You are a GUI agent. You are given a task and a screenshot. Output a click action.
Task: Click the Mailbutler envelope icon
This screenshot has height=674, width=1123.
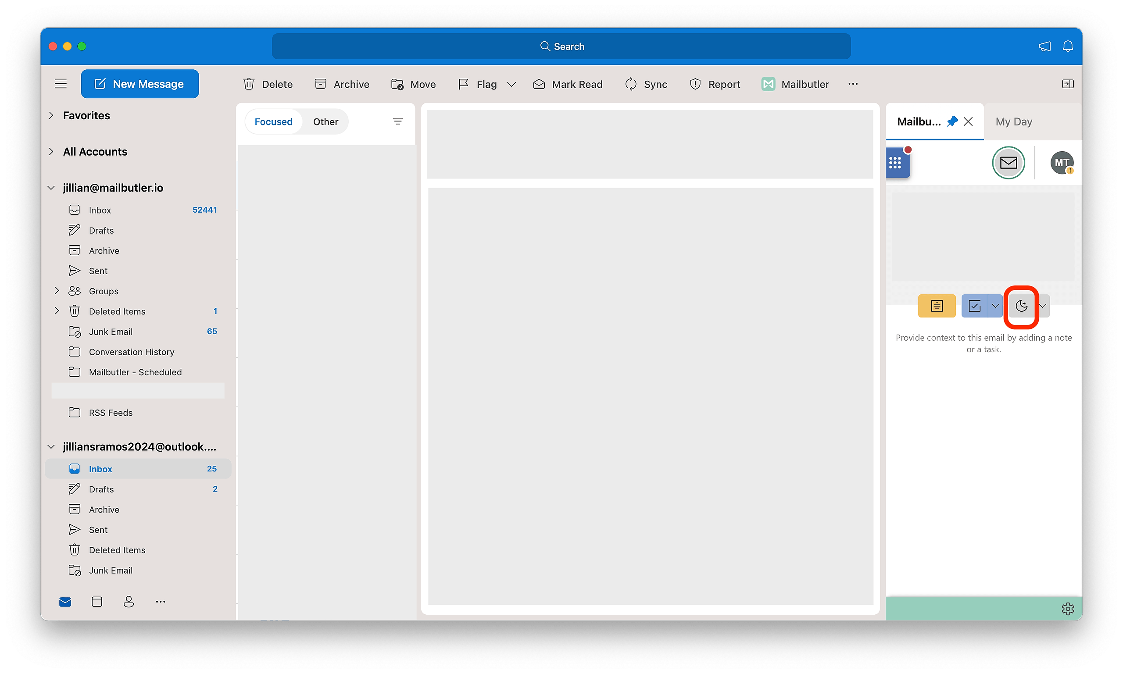1008,163
